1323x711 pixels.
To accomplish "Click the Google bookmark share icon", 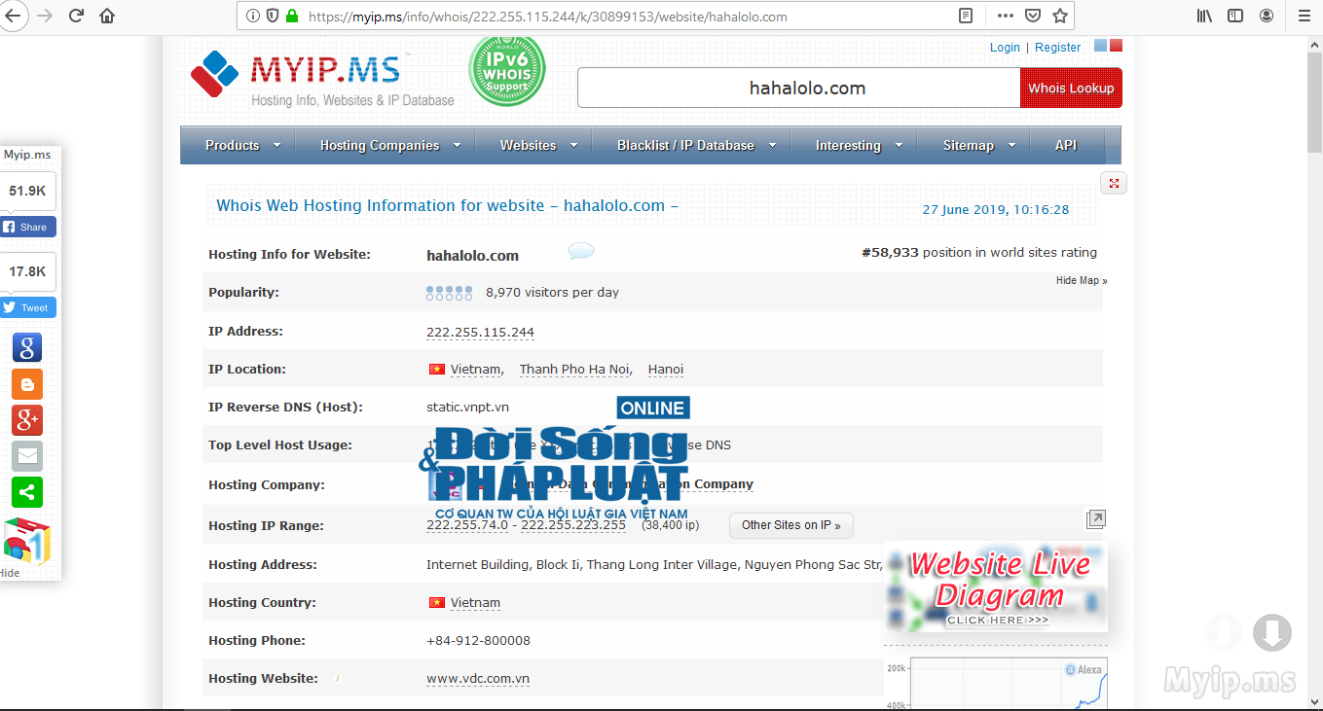I will [x=27, y=347].
